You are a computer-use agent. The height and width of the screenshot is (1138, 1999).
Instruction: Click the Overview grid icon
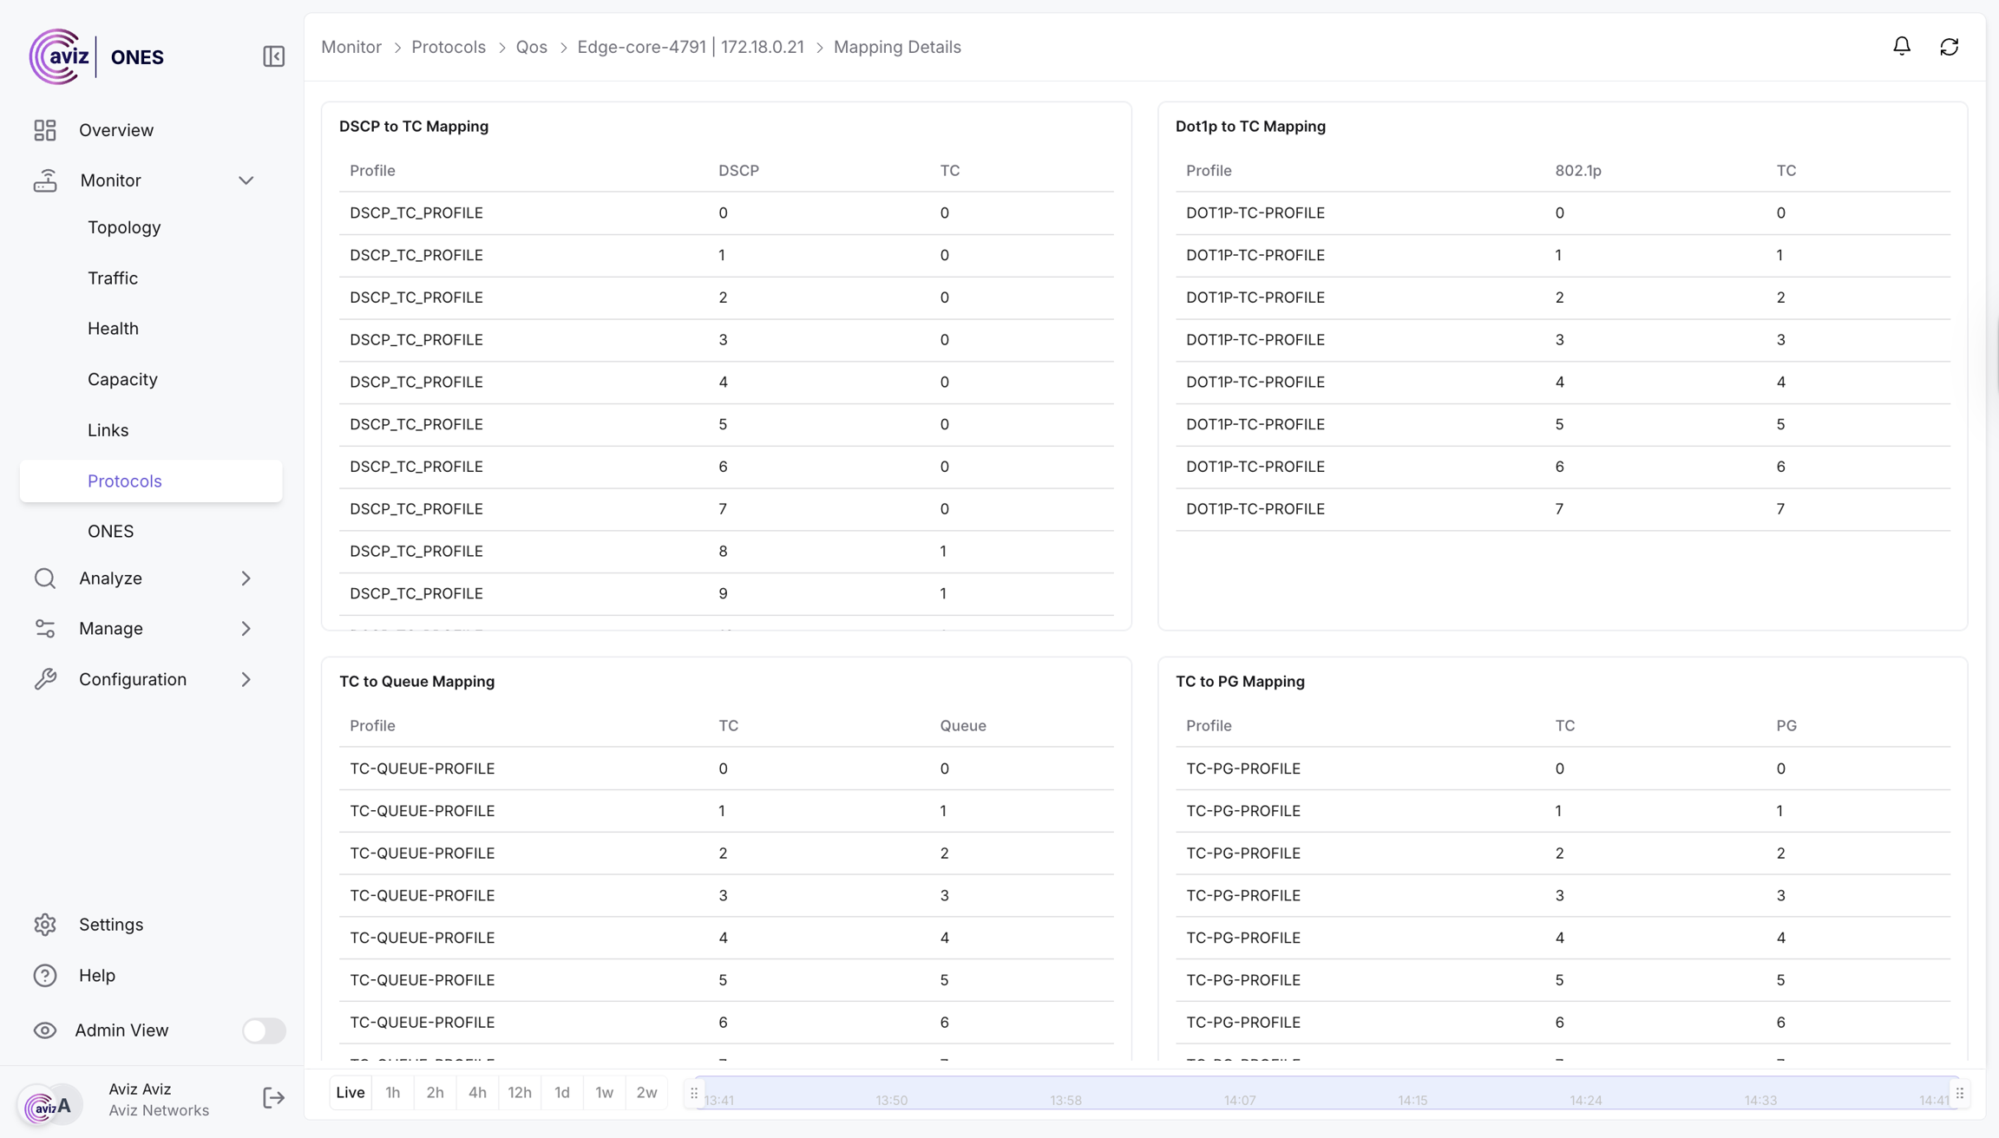pyautogui.click(x=45, y=130)
